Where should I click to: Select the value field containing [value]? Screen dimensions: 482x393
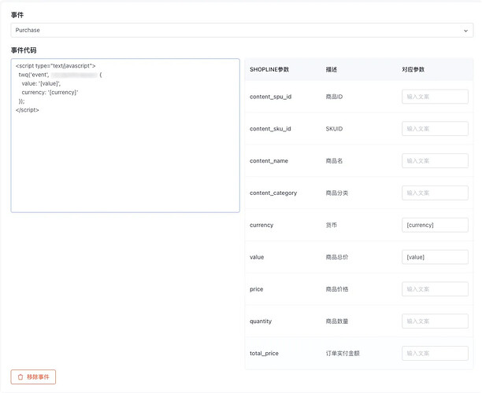click(x=435, y=257)
